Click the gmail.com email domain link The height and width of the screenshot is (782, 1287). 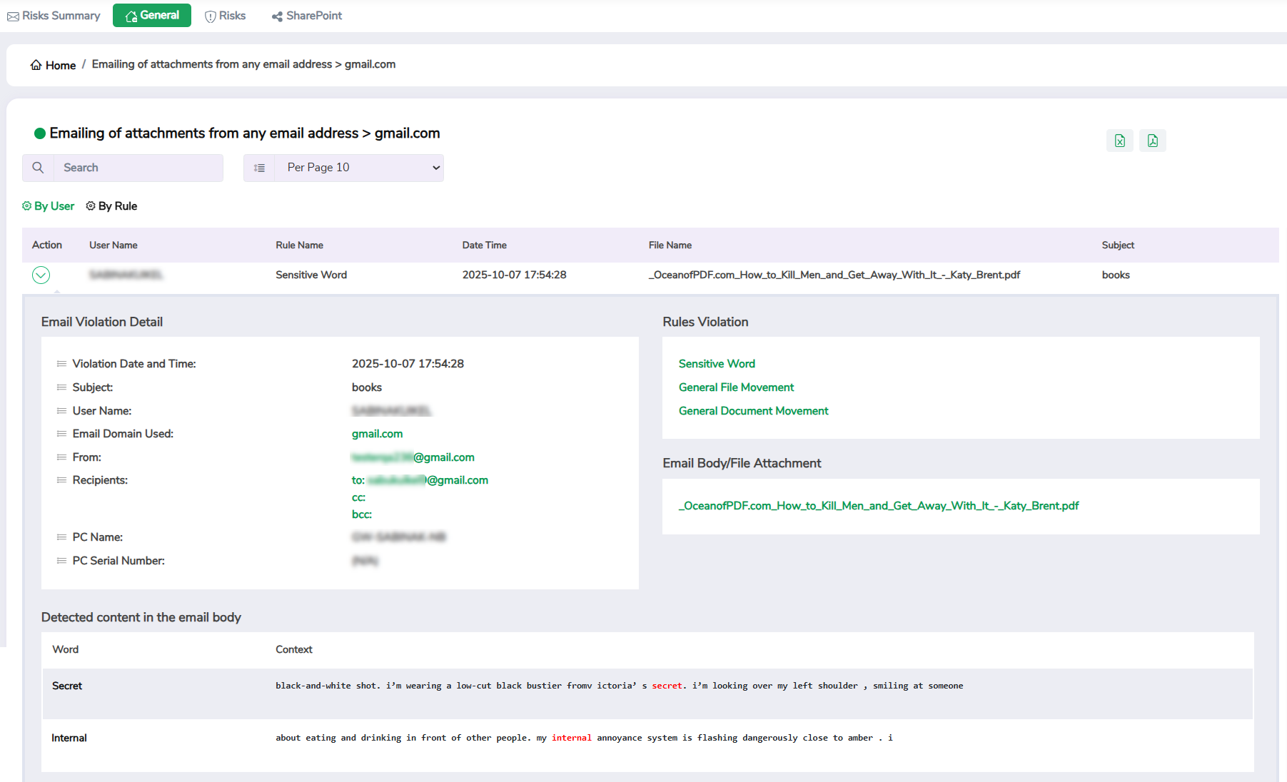[377, 434]
